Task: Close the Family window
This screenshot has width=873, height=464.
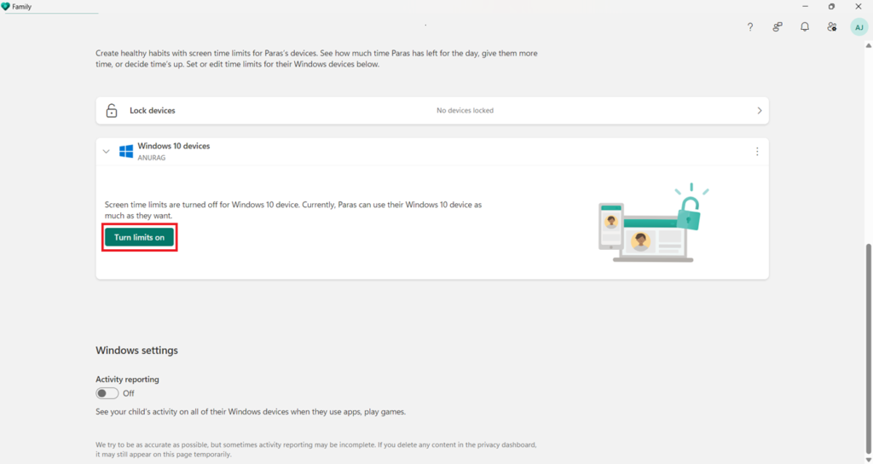Action: (x=859, y=6)
